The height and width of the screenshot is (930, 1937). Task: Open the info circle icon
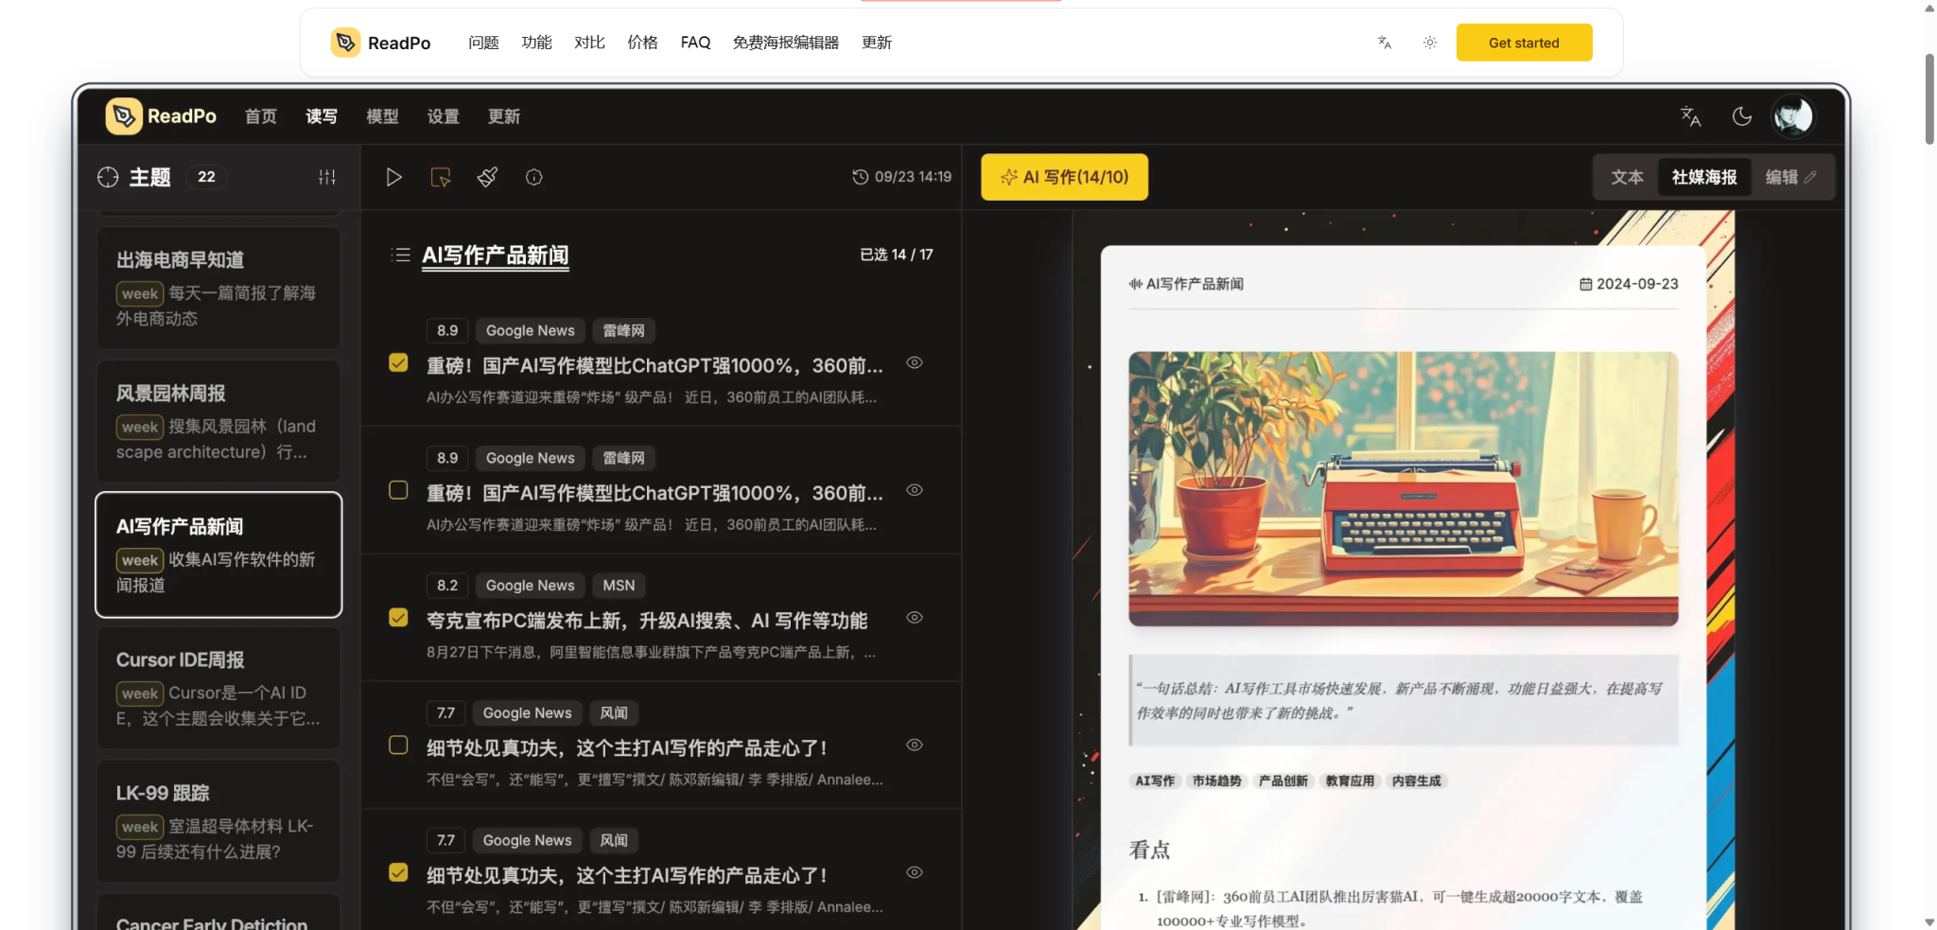click(534, 177)
